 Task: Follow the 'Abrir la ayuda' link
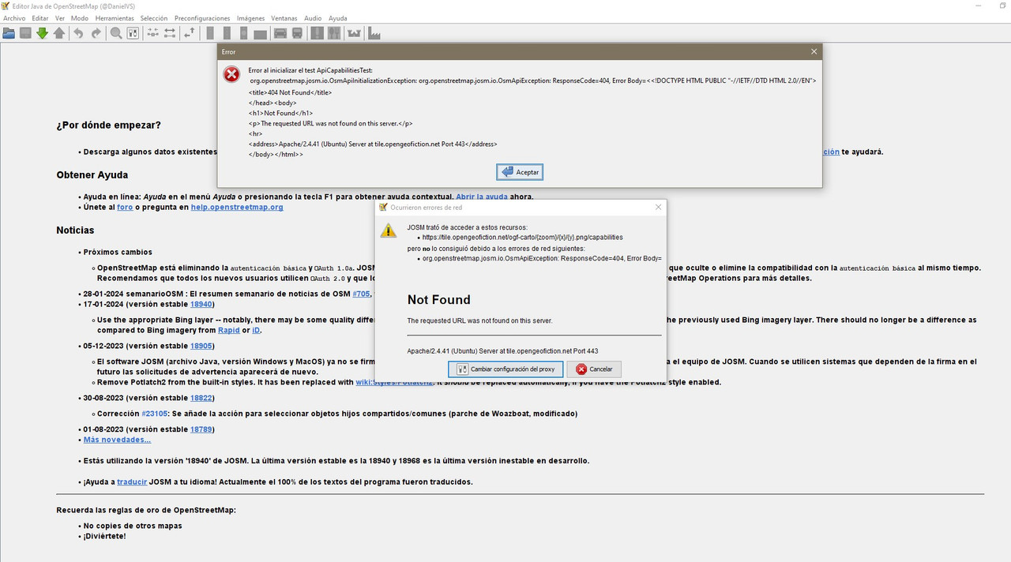pos(482,197)
